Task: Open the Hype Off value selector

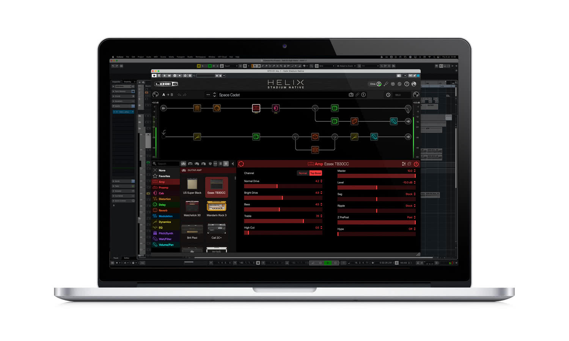Action: point(412,229)
